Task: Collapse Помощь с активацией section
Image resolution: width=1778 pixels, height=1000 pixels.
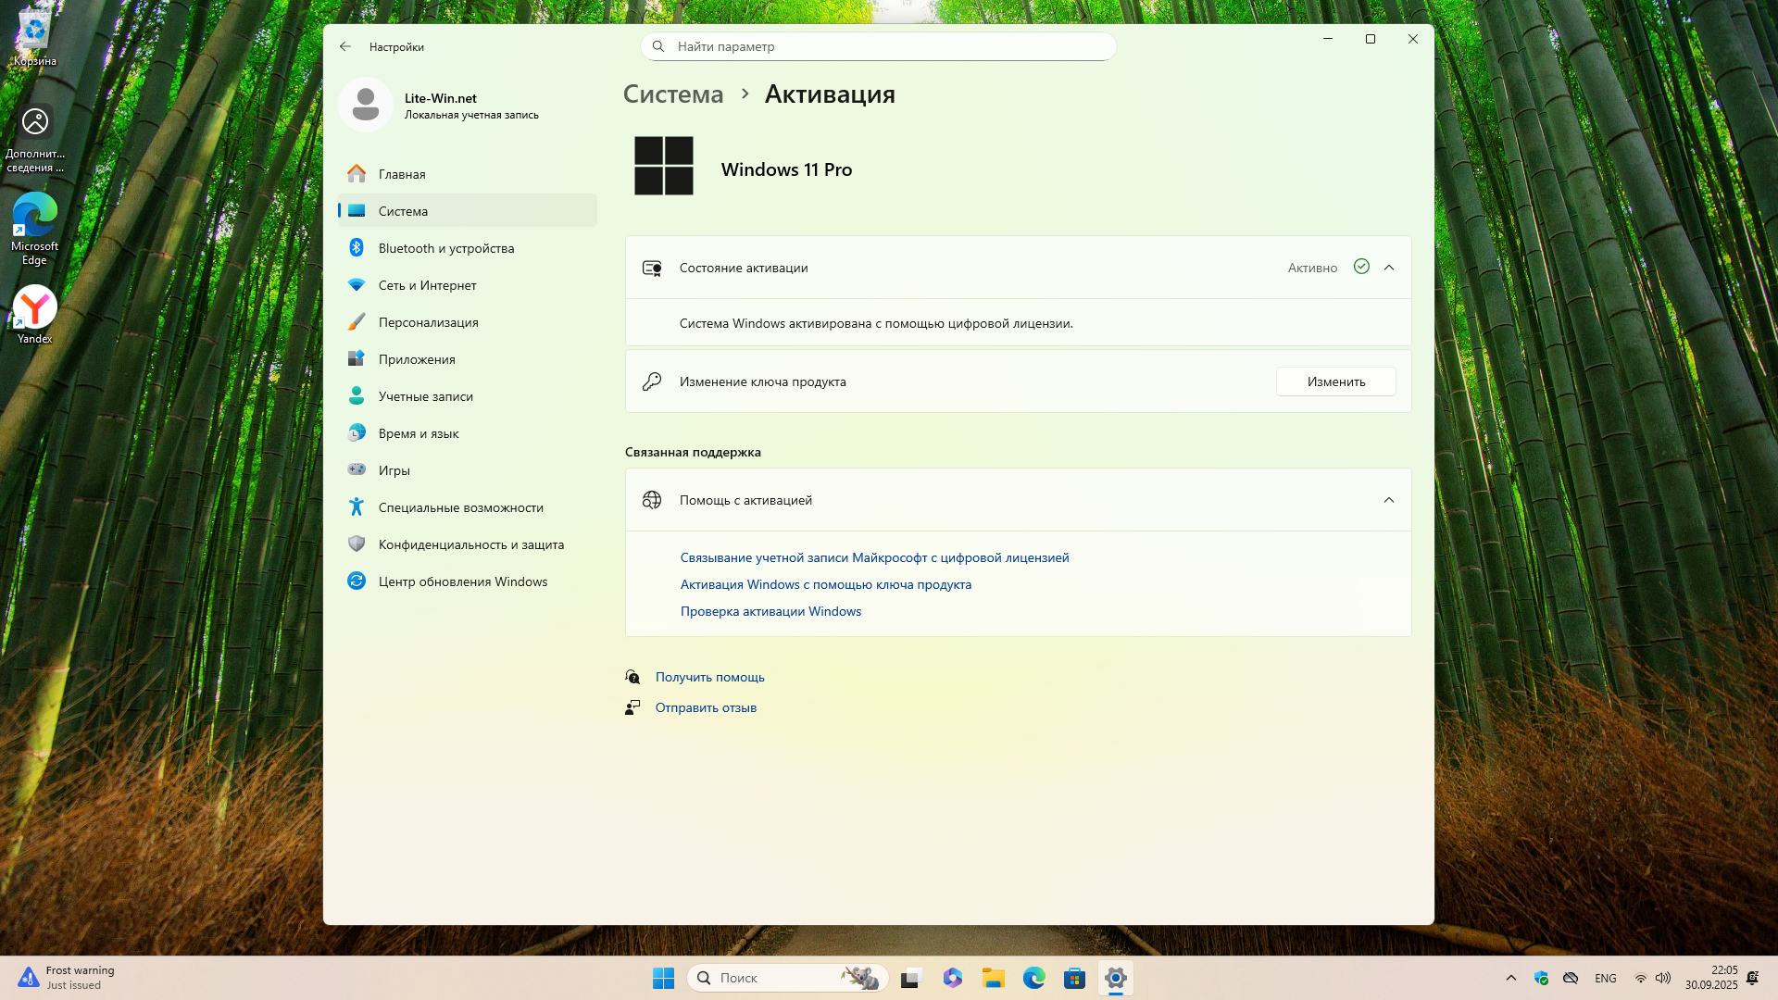Action: coord(1388,500)
